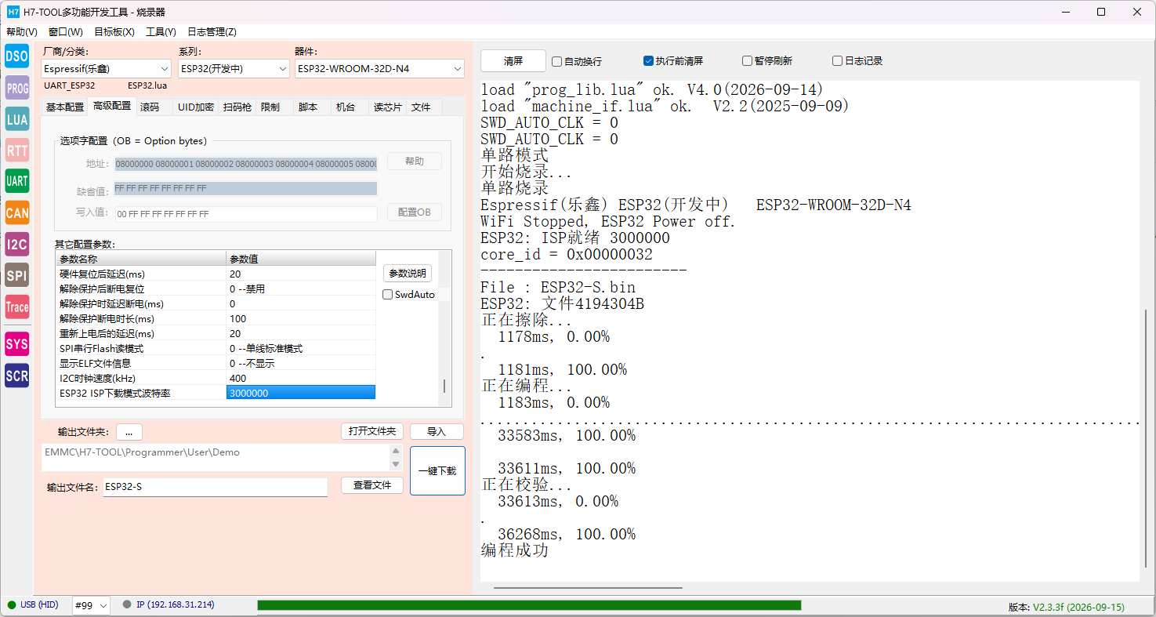Select the PROG programmer sidebar icon

[16, 87]
